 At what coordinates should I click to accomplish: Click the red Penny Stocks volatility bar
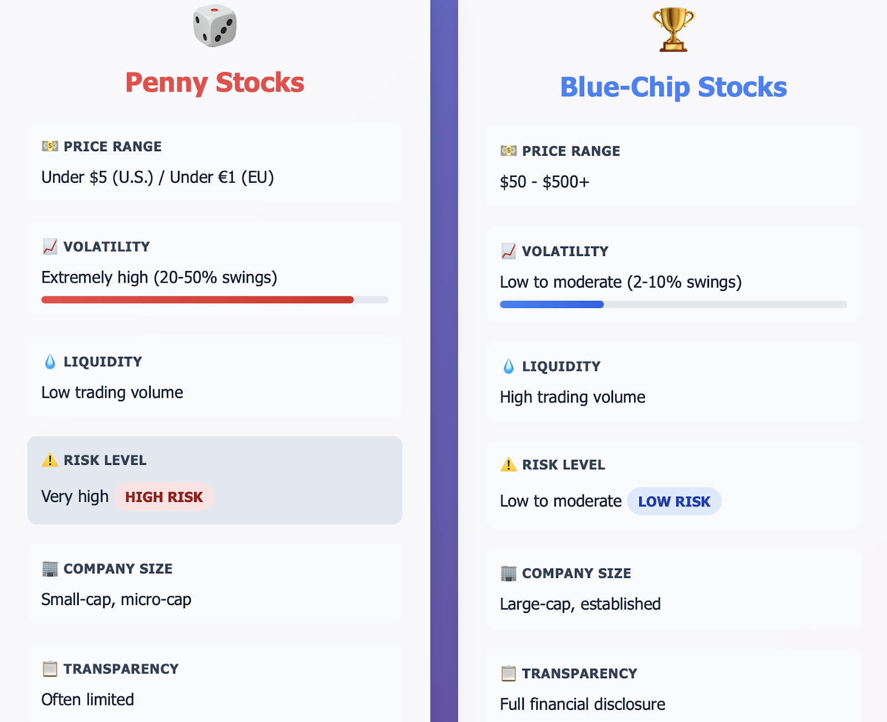pos(197,300)
